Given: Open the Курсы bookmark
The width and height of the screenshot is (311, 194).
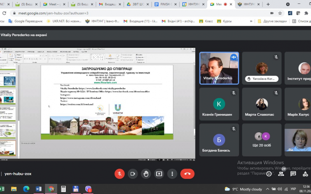Looking at the screenshot, I should [224, 21].
